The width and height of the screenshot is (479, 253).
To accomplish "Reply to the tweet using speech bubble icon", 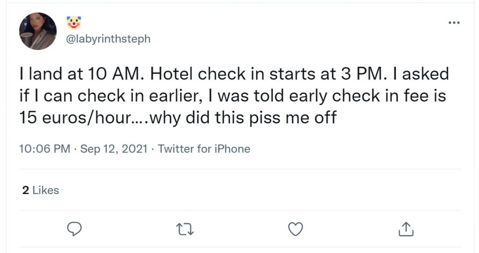I will [x=74, y=229].
